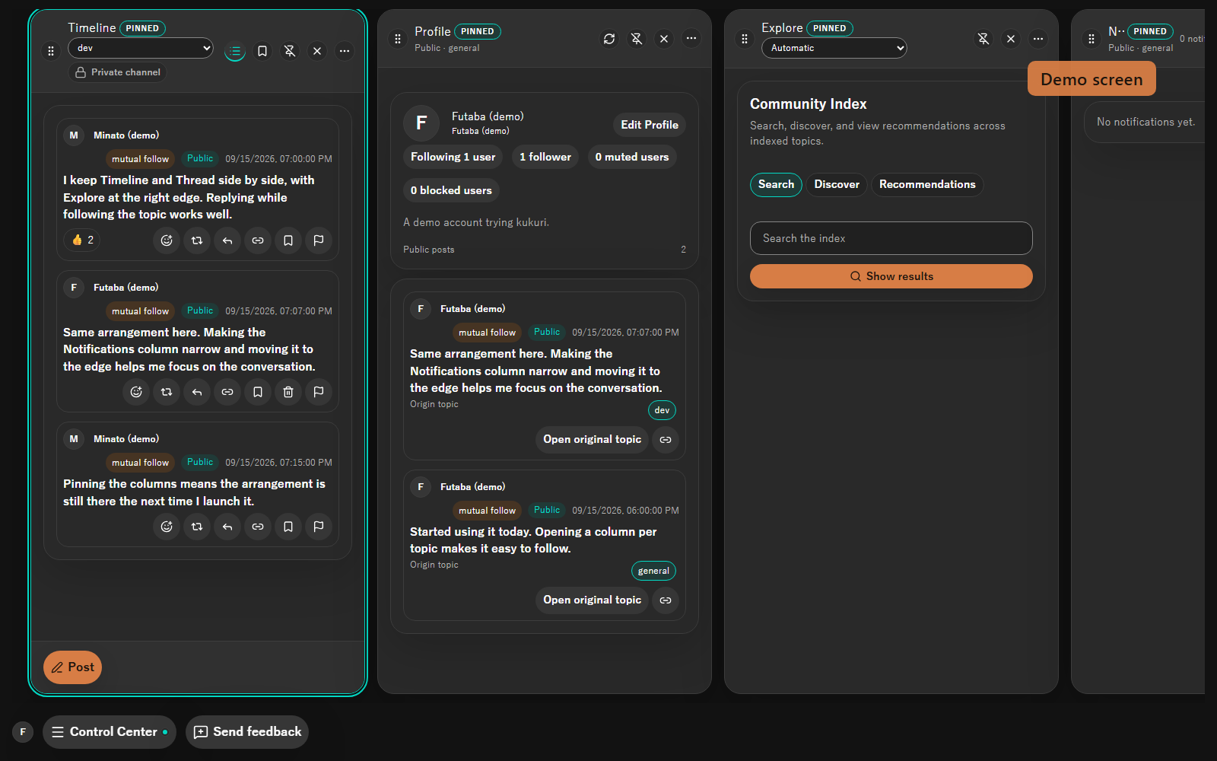This screenshot has height=761, width=1217.
Task: Switch to the Recommendations tab
Action: coord(927,185)
